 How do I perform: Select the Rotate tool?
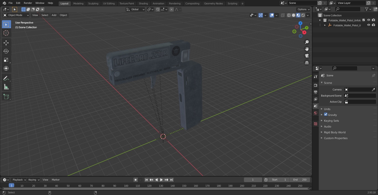[6, 51]
